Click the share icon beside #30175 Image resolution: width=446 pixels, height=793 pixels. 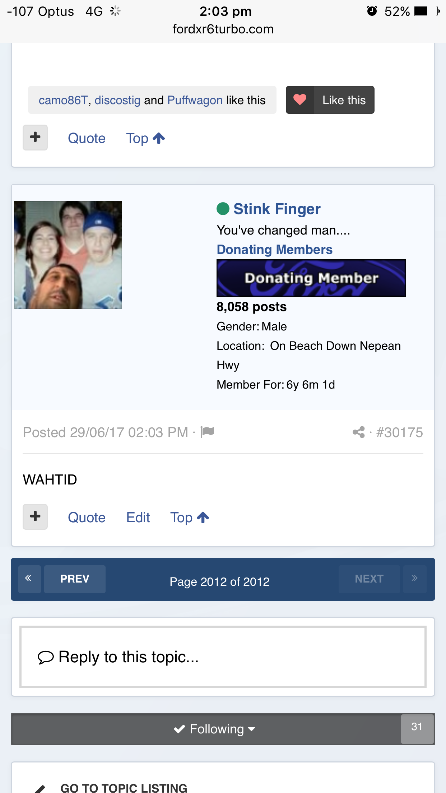pyautogui.click(x=359, y=432)
